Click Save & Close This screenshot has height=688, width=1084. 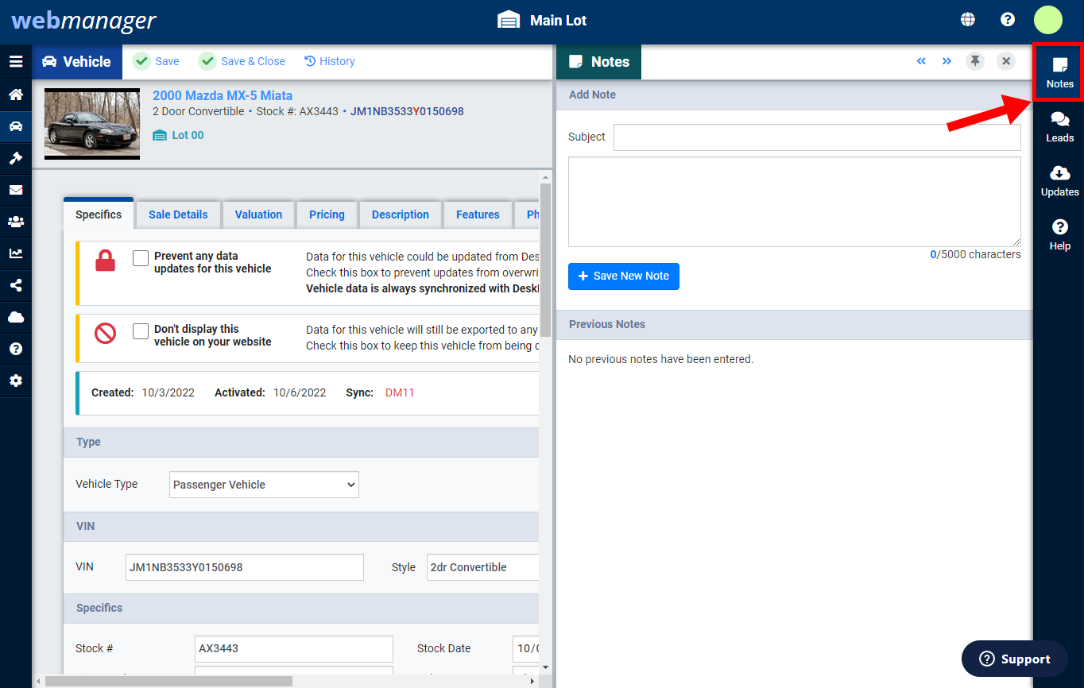(x=242, y=61)
